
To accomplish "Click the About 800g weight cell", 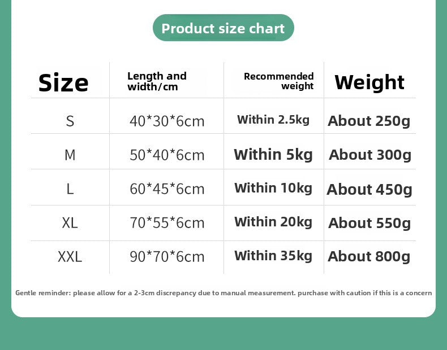I will (x=369, y=256).
